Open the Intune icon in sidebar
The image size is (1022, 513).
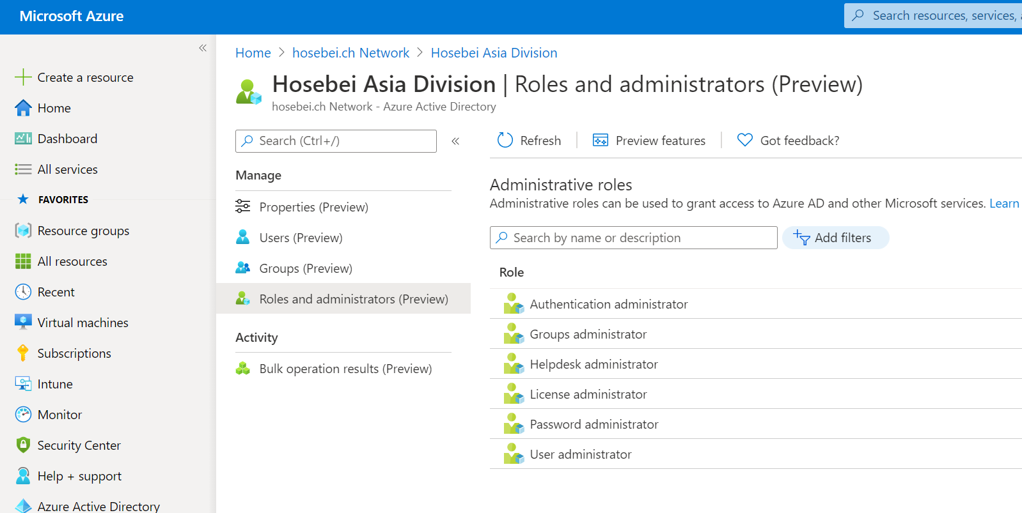[x=23, y=384]
